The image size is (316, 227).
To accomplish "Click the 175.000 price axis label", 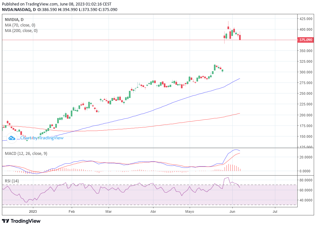I will pyautogui.click(x=306, y=126).
